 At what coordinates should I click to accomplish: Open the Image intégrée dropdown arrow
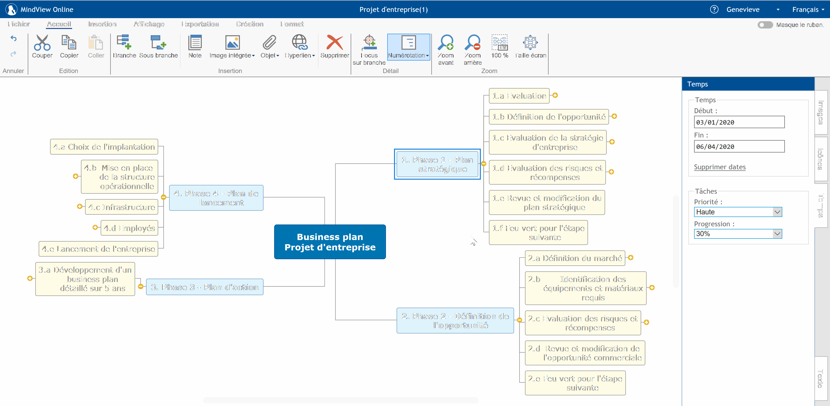click(253, 56)
